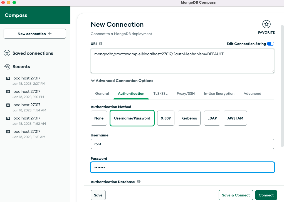Click the Saved connections heading
The height and width of the screenshot is (202, 284).
click(33, 53)
